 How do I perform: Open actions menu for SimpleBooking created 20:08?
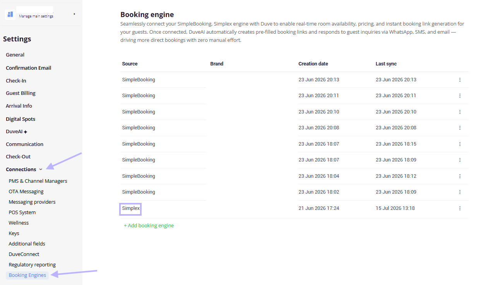tap(460, 128)
